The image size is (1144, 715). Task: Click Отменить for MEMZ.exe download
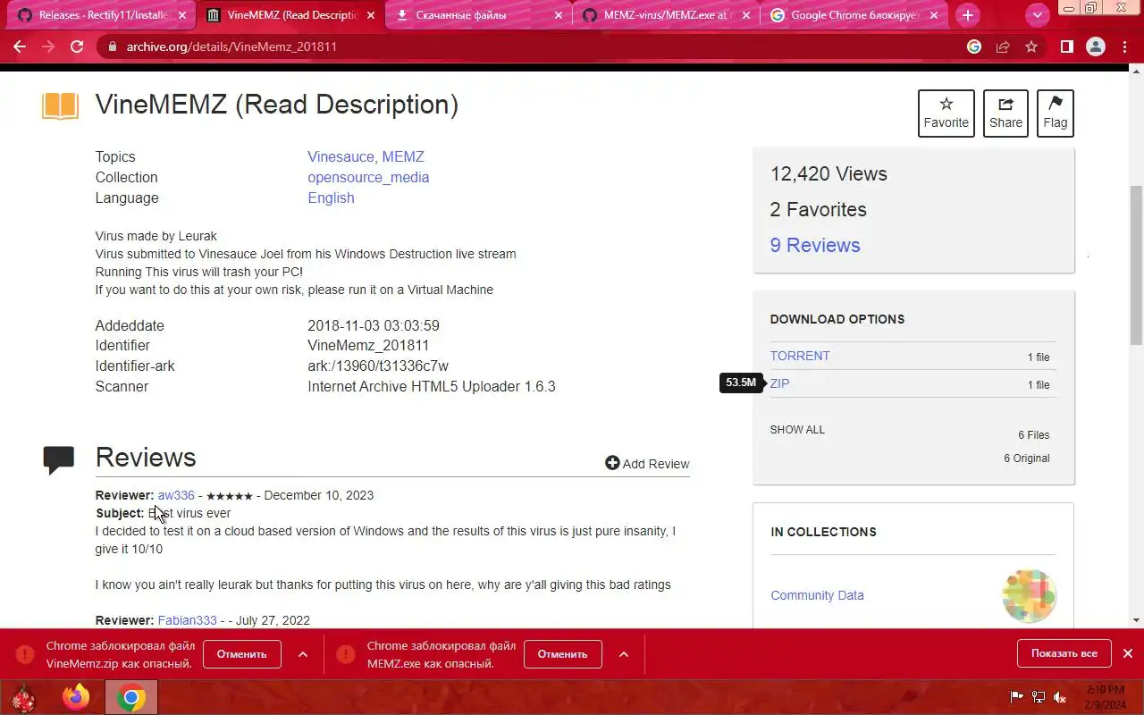pyautogui.click(x=562, y=653)
